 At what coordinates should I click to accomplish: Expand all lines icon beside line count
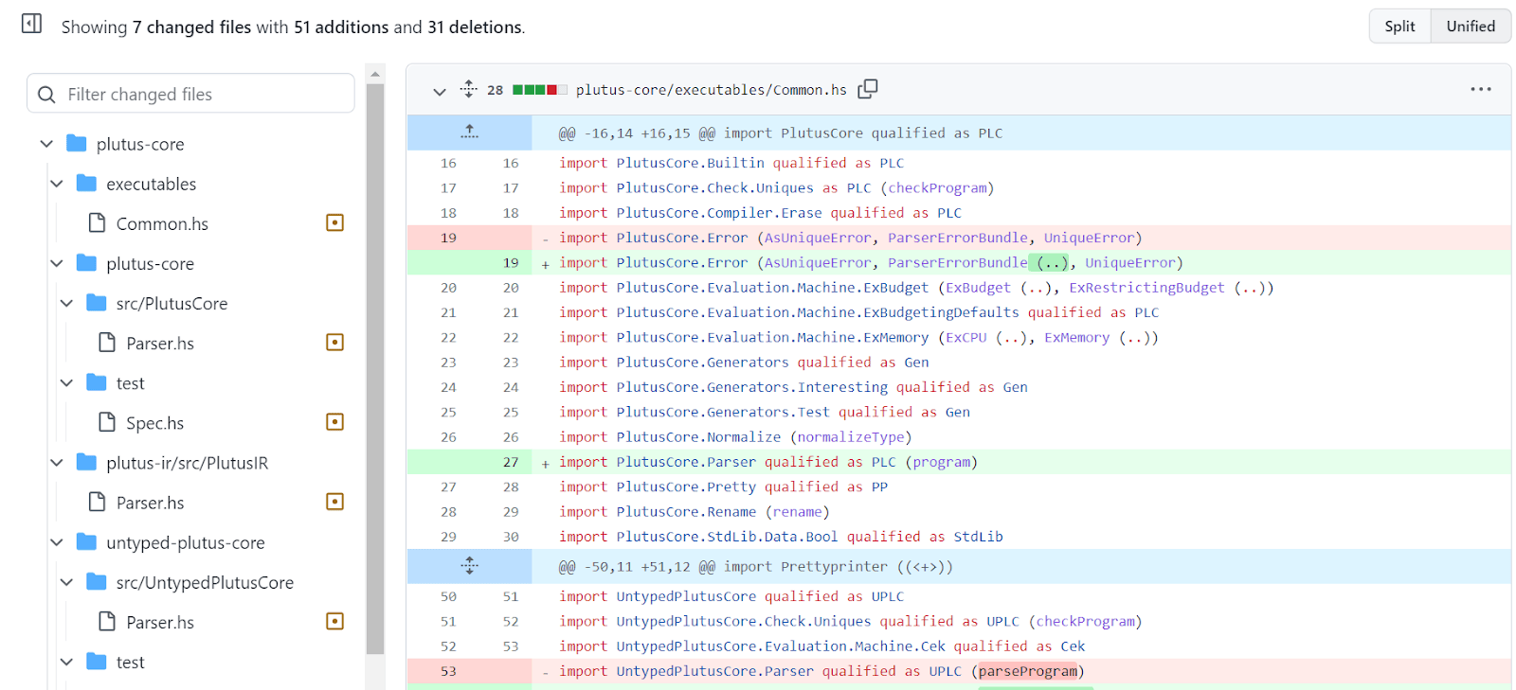[x=469, y=89]
